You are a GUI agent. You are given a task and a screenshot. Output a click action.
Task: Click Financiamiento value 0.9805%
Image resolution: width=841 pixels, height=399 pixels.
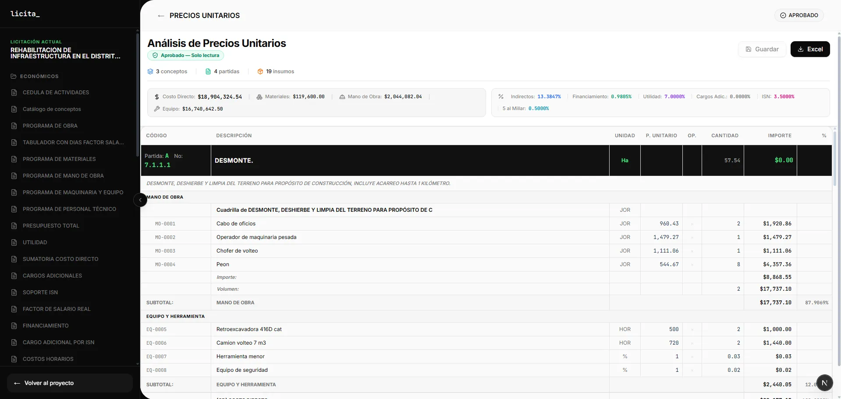point(621,96)
